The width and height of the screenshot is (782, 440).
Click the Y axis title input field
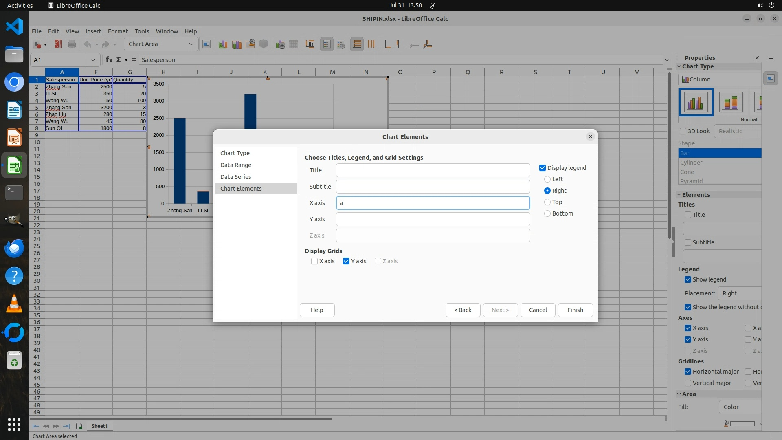tap(433, 219)
